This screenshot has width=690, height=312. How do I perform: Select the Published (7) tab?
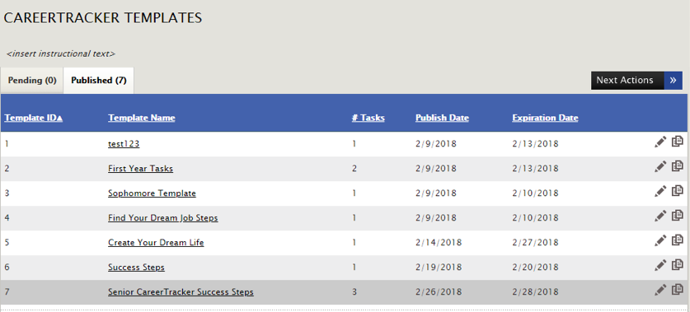(x=99, y=81)
